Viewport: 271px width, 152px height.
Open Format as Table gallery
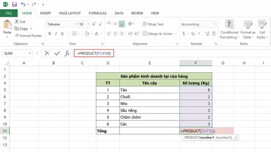248,29
